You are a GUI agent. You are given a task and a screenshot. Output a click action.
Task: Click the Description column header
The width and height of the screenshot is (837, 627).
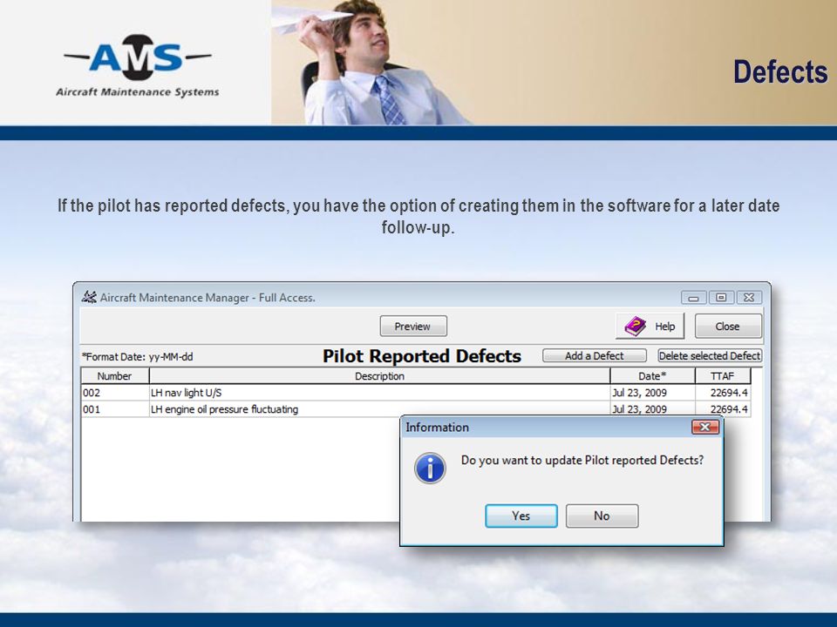coord(379,376)
